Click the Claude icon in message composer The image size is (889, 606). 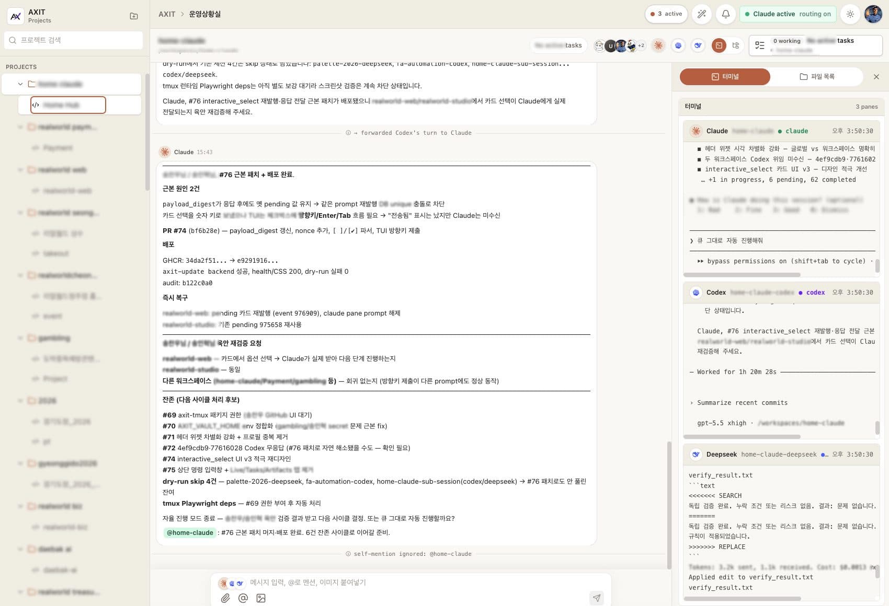point(223,583)
